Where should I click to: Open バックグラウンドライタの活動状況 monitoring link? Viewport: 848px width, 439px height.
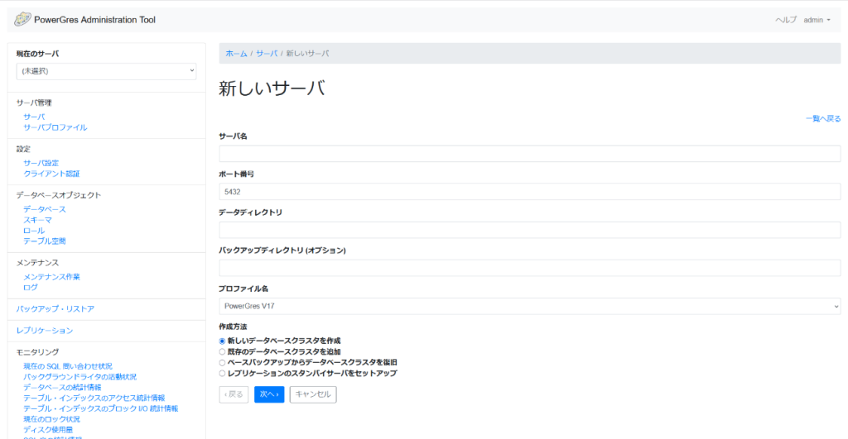(80, 377)
